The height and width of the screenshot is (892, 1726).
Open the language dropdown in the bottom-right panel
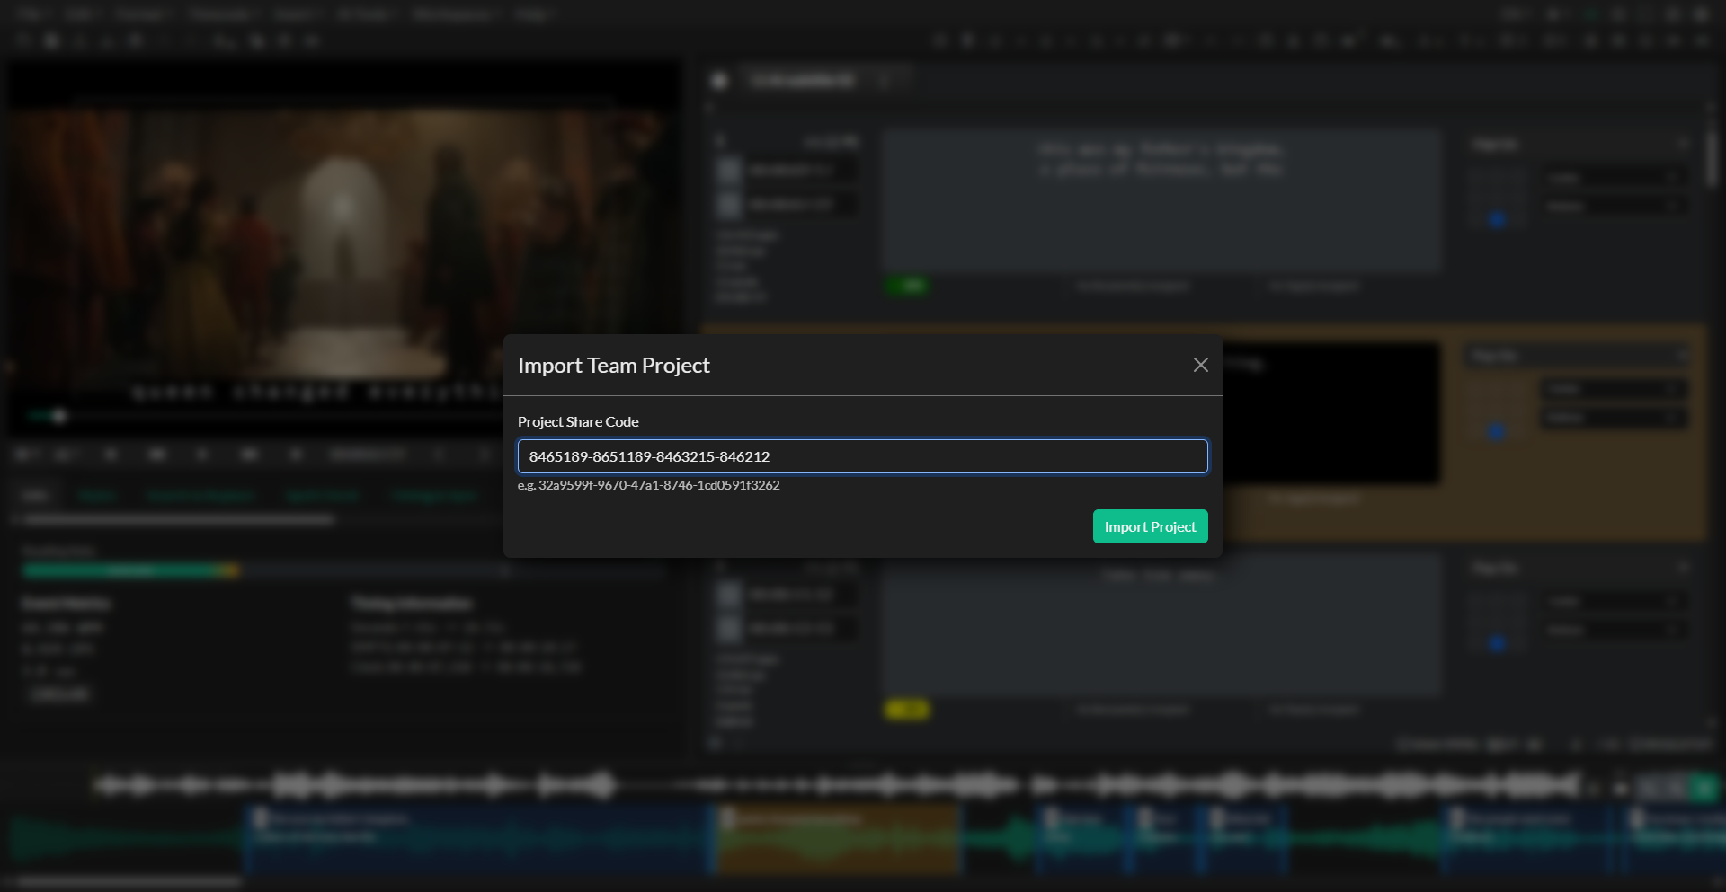1615,630
